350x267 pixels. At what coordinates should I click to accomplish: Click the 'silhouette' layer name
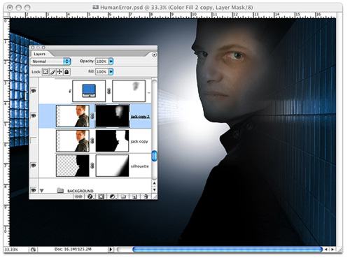click(140, 166)
